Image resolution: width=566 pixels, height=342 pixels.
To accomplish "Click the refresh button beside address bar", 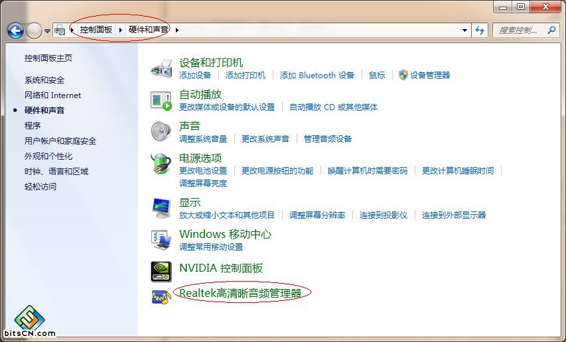I will tap(479, 30).
